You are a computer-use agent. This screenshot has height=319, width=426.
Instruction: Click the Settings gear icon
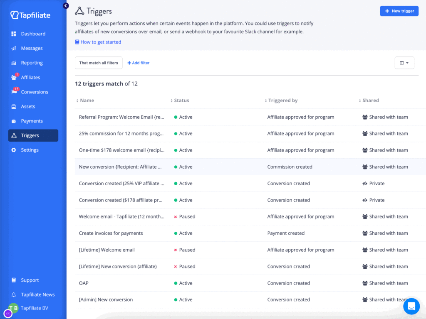point(14,150)
